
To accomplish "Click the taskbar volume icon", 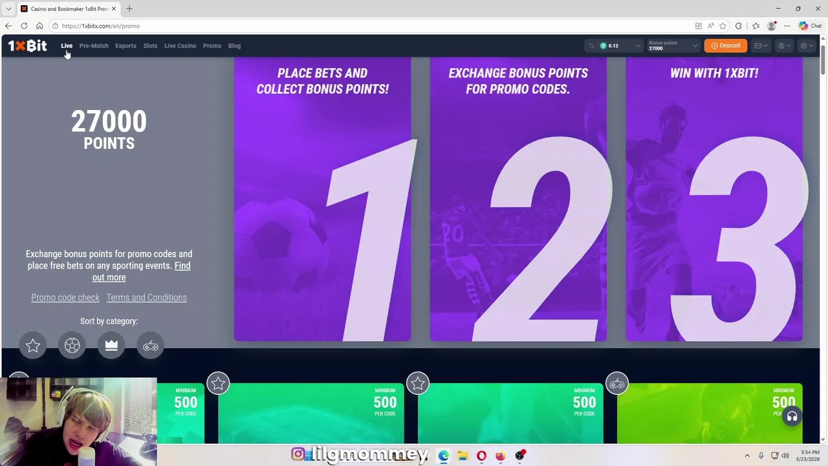I will click(786, 456).
